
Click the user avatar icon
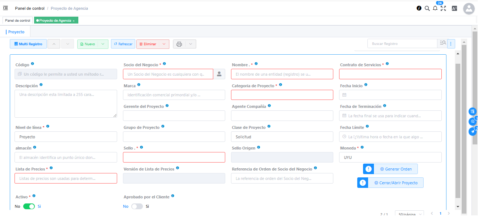(469, 9)
